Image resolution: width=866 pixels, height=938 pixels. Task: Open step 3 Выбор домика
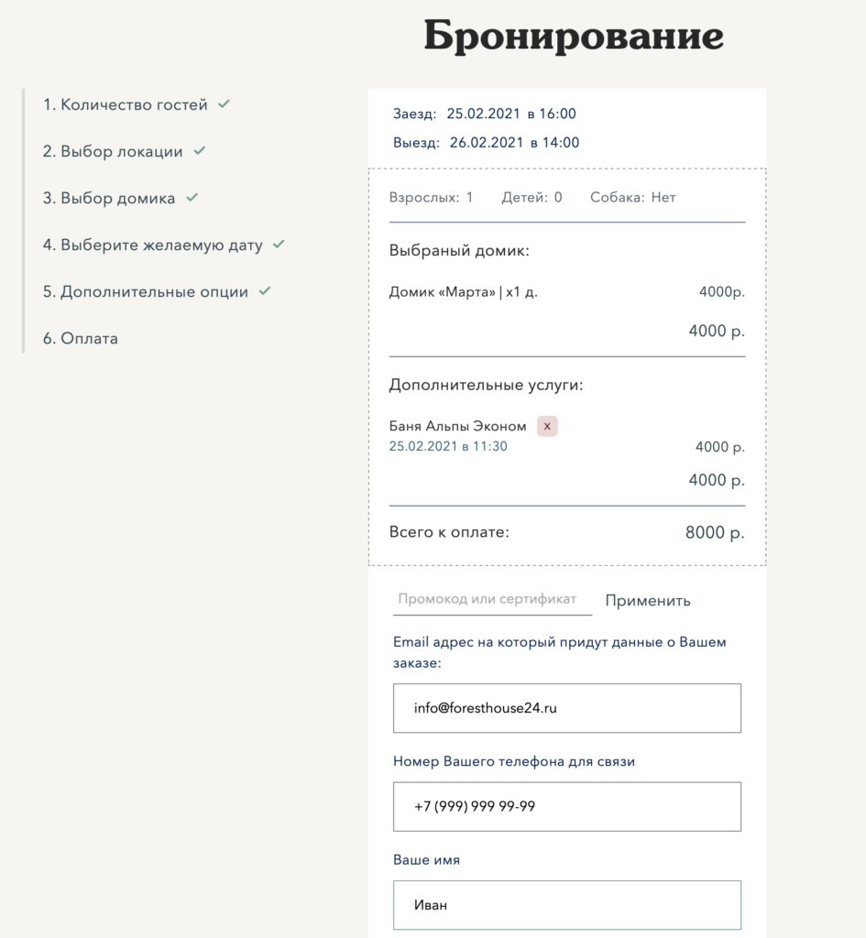109,198
